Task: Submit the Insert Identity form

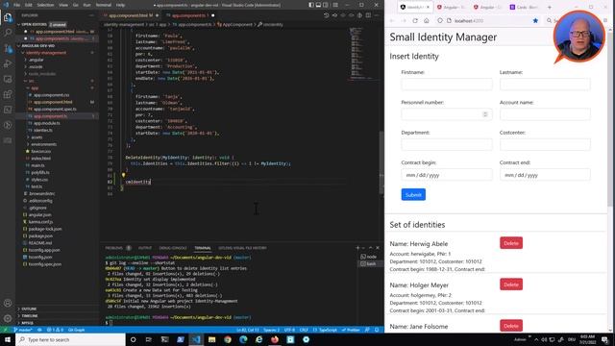Action: click(x=413, y=194)
